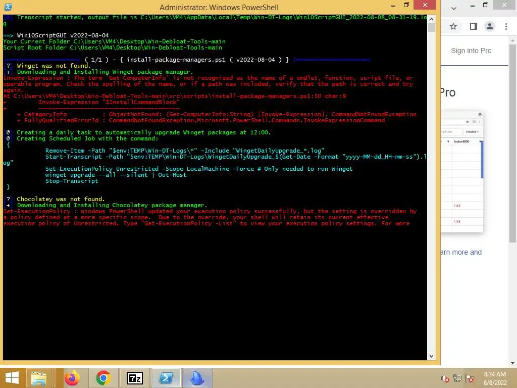Viewport: 517px width, 388px height.
Task: Minimize the PowerShell window
Action: coord(393,5)
